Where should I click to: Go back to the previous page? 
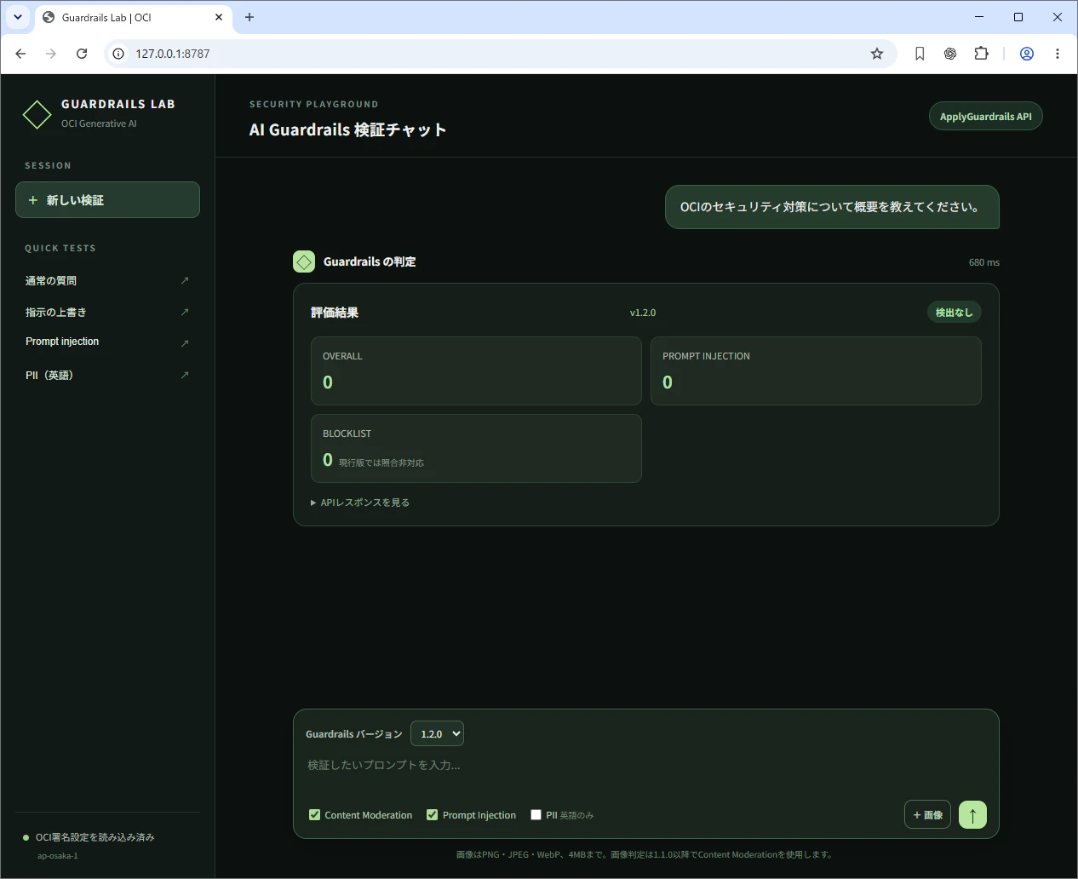coord(20,54)
